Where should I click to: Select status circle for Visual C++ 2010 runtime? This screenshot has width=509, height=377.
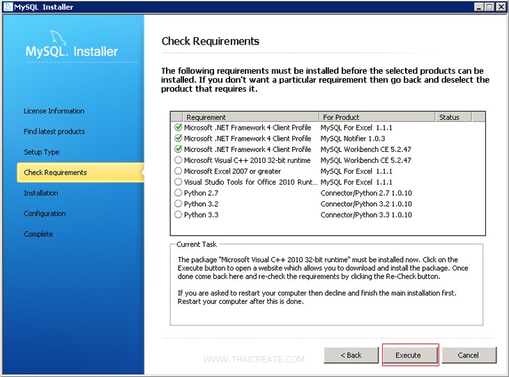pos(178,160)
